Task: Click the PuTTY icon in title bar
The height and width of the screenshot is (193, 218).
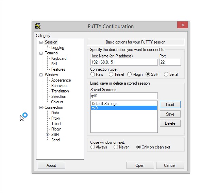Action: coord(38,26)
